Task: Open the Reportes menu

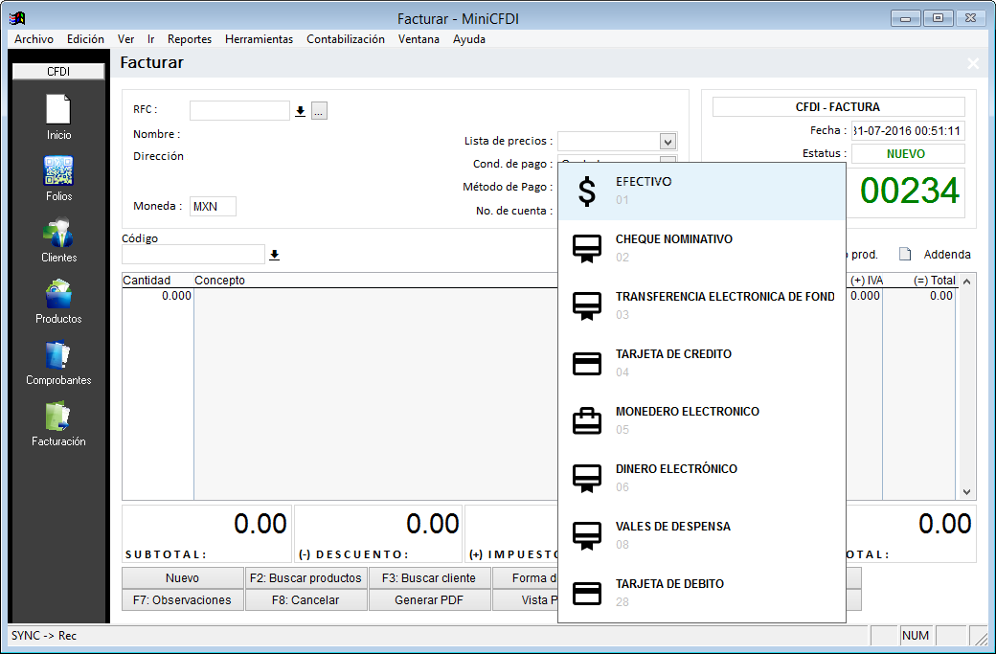Action: pos(190,39)
